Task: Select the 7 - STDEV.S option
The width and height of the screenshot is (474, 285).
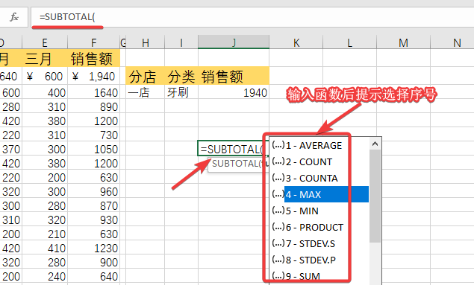Action: [x=319, y=243]
